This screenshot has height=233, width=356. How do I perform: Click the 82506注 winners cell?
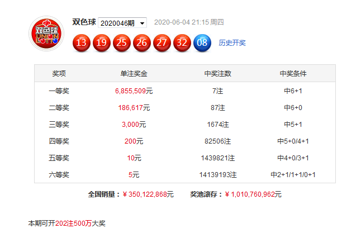tap(217, 141)
